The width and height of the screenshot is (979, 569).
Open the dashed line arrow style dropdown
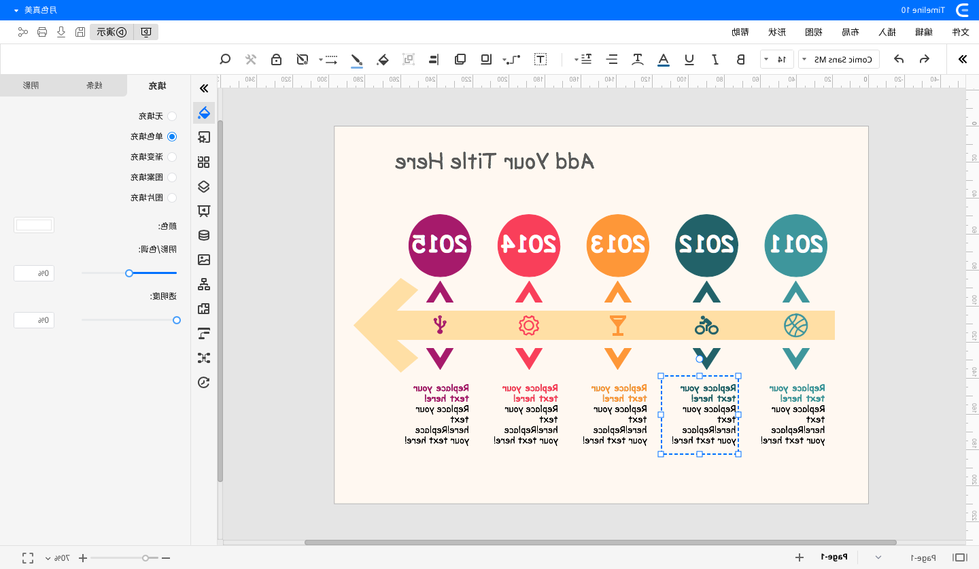[x=329, y=59]
